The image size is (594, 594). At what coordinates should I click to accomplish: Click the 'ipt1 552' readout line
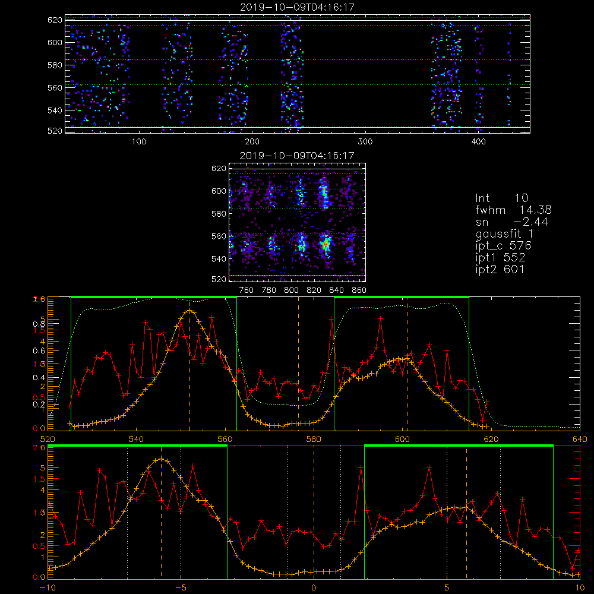(500, 258)
